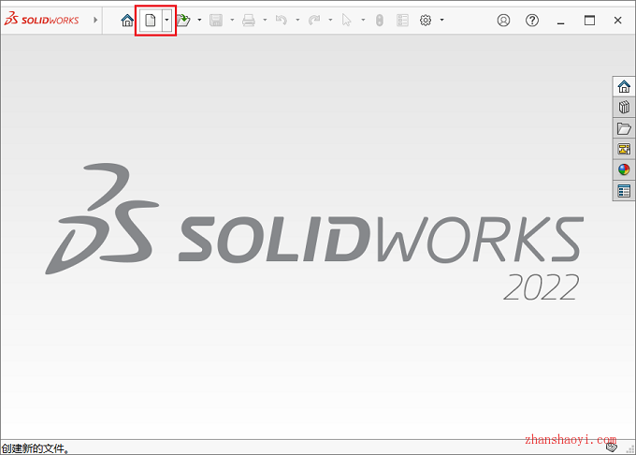Expand the Open file dropdown arrow

[199, 20]
